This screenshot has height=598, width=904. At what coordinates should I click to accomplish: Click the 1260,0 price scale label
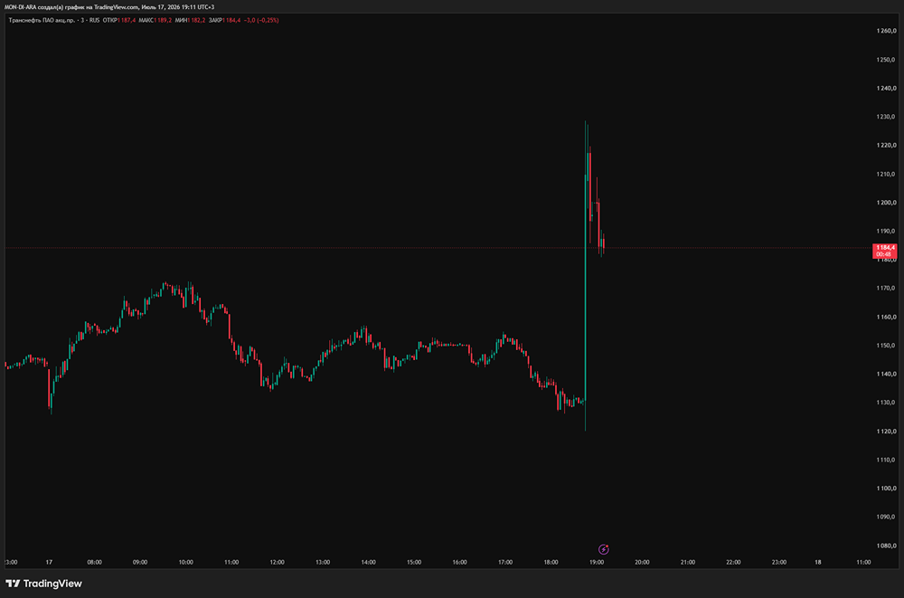point(886,31)
